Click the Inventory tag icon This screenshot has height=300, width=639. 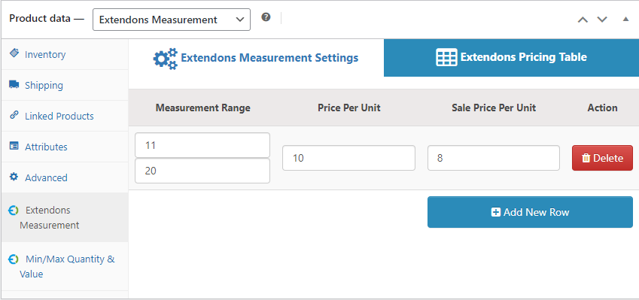(14, 53)
